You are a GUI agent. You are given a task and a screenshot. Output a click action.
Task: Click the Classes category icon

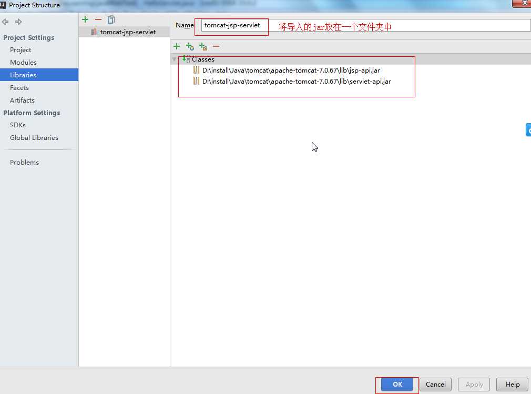[186, 59]
